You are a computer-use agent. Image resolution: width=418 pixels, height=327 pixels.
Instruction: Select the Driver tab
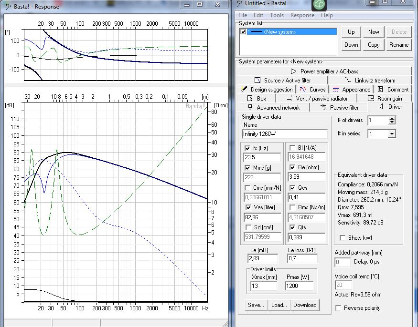390,107
